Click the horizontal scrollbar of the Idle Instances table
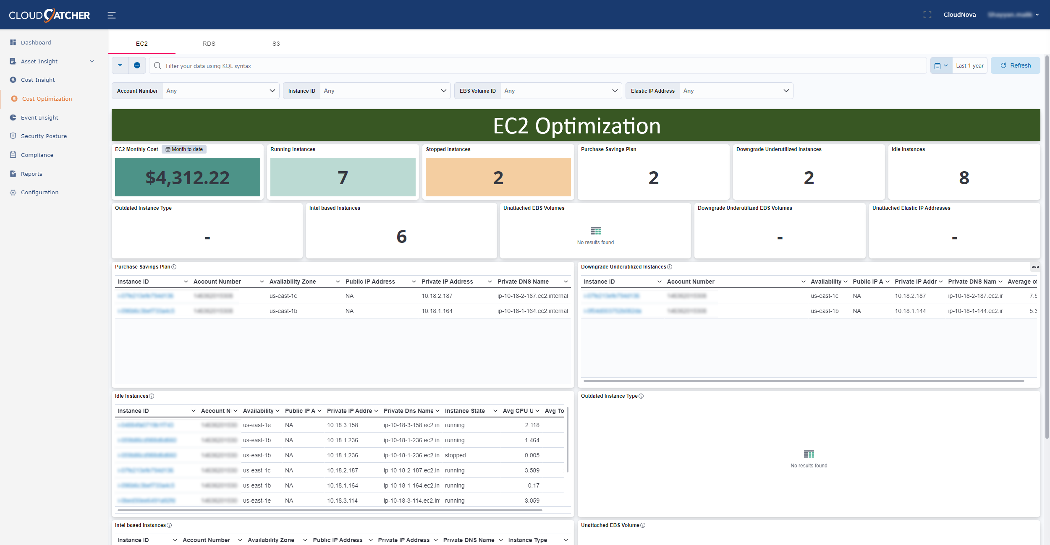Image resolution: width=1050 pixels, height=545 pixels. click(x=330, y=510)
